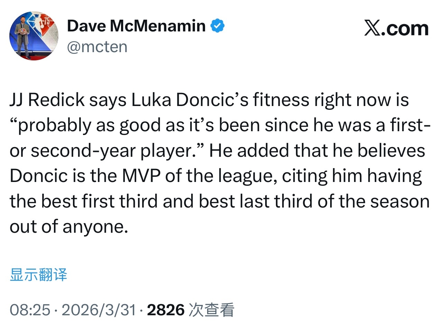The width and height of the screenshot is (446, 327).
Task: Click the 显示翻译 show translation link
Action: point(38,275)
